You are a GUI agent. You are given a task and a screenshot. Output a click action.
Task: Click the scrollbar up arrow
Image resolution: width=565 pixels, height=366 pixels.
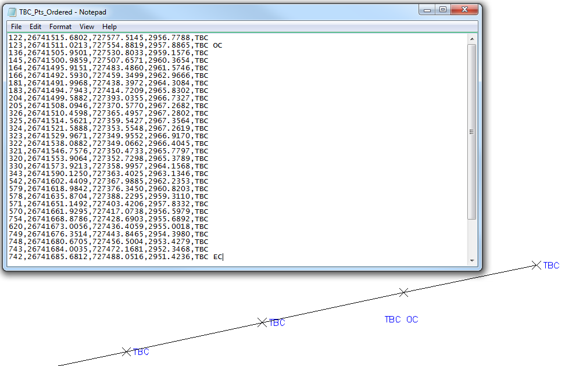coord(471,38)
